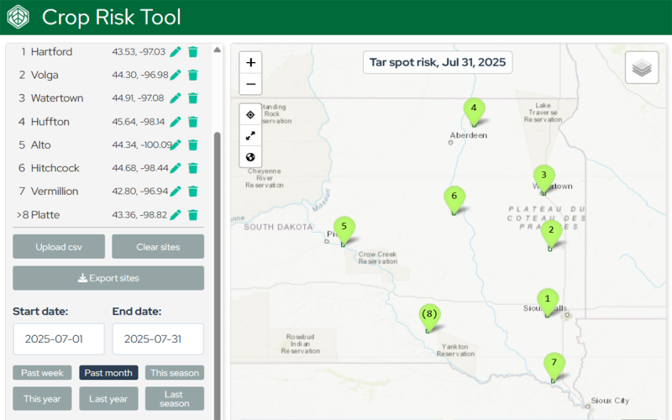Click the Clear sites button
672x420 pixels.
tap(158, 247)
